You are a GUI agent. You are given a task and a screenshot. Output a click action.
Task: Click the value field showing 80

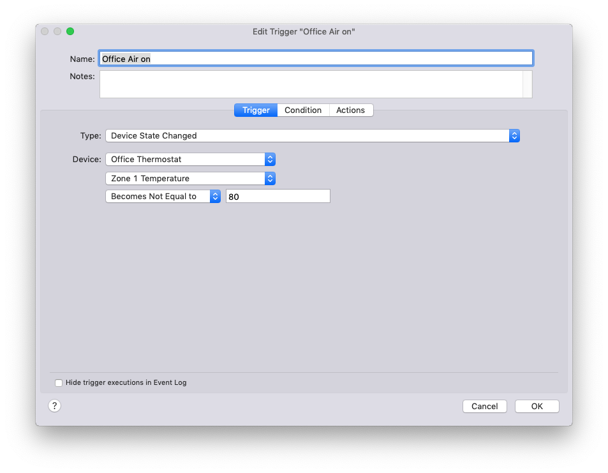tap(278, 197)
